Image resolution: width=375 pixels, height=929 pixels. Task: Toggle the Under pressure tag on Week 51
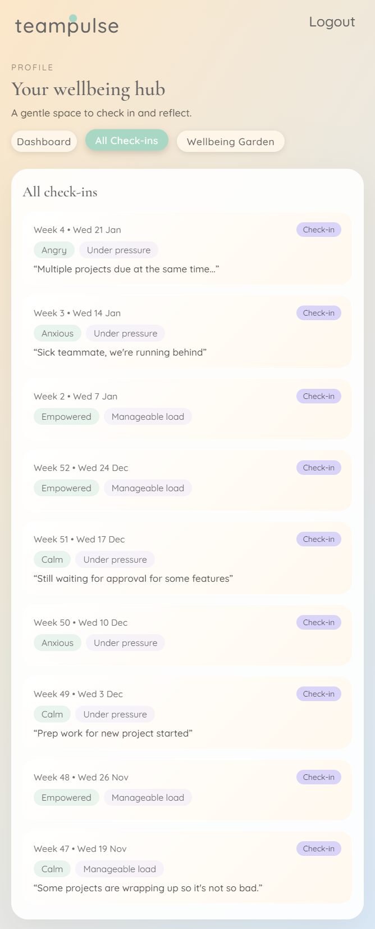point(115,559)
